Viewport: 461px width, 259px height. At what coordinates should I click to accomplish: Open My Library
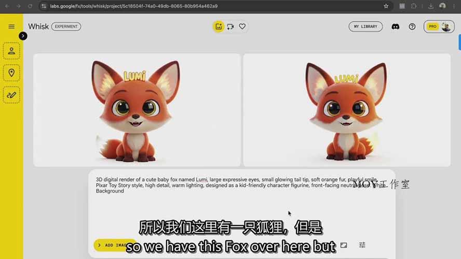(x=365, y=26)
